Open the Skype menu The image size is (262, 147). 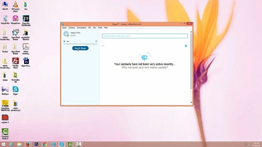(x=64, y=28)
